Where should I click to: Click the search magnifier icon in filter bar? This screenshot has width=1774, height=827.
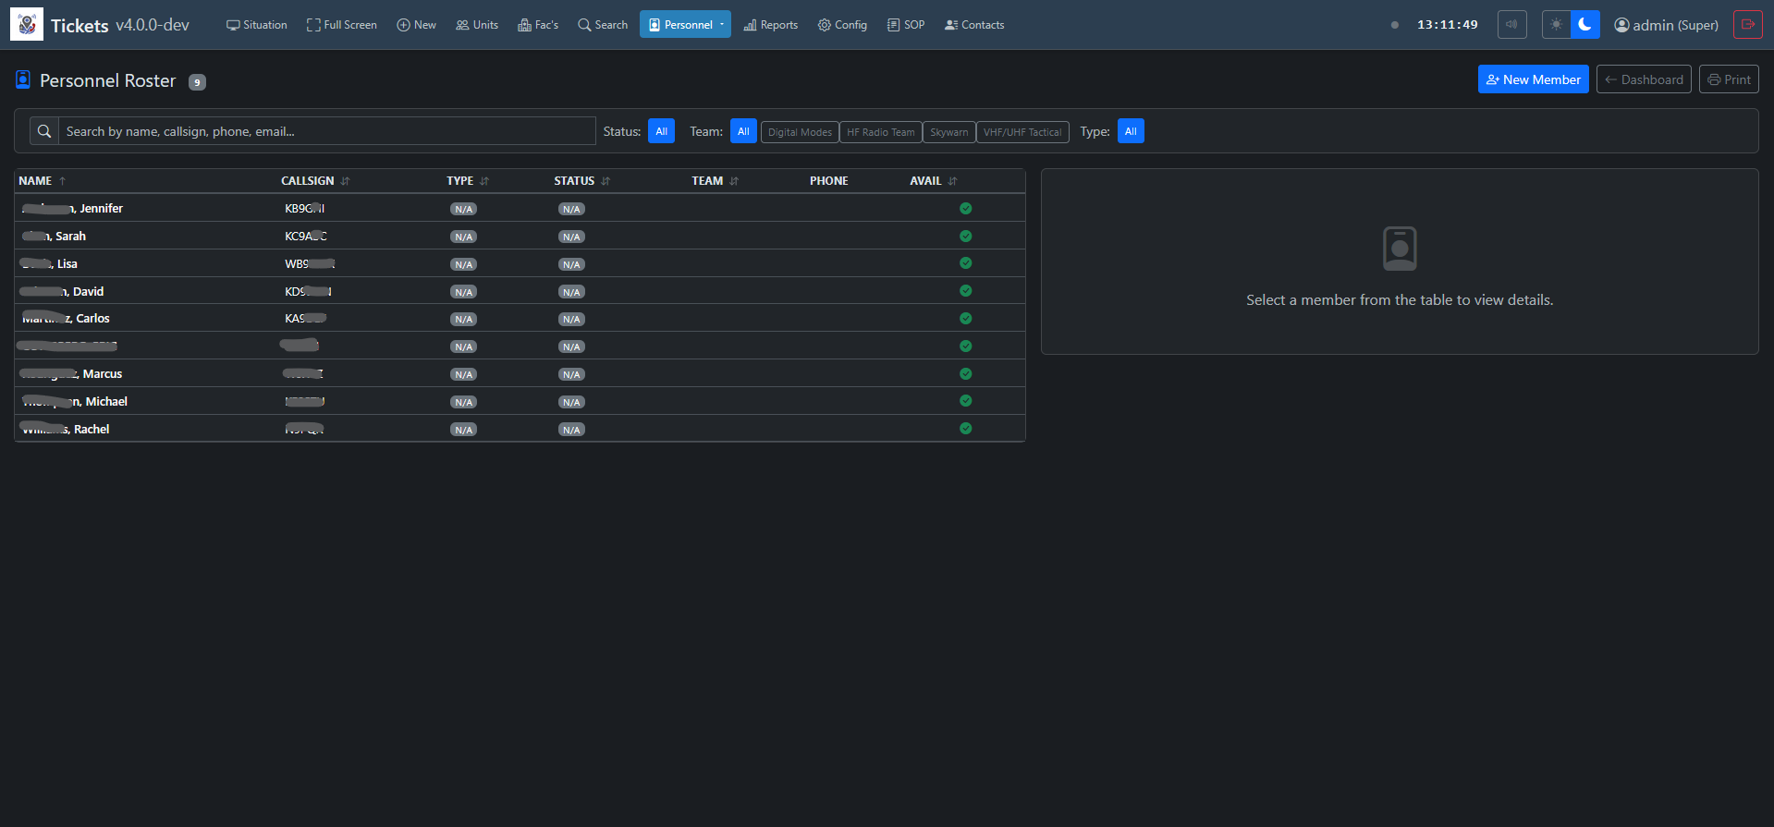click(44, 131)
